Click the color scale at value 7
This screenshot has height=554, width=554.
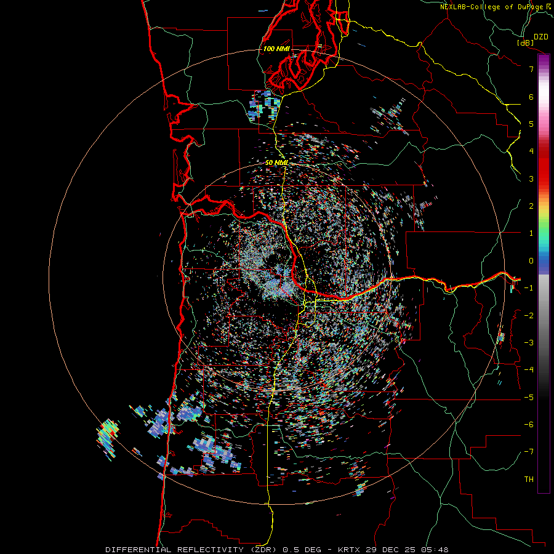point(544,69)
